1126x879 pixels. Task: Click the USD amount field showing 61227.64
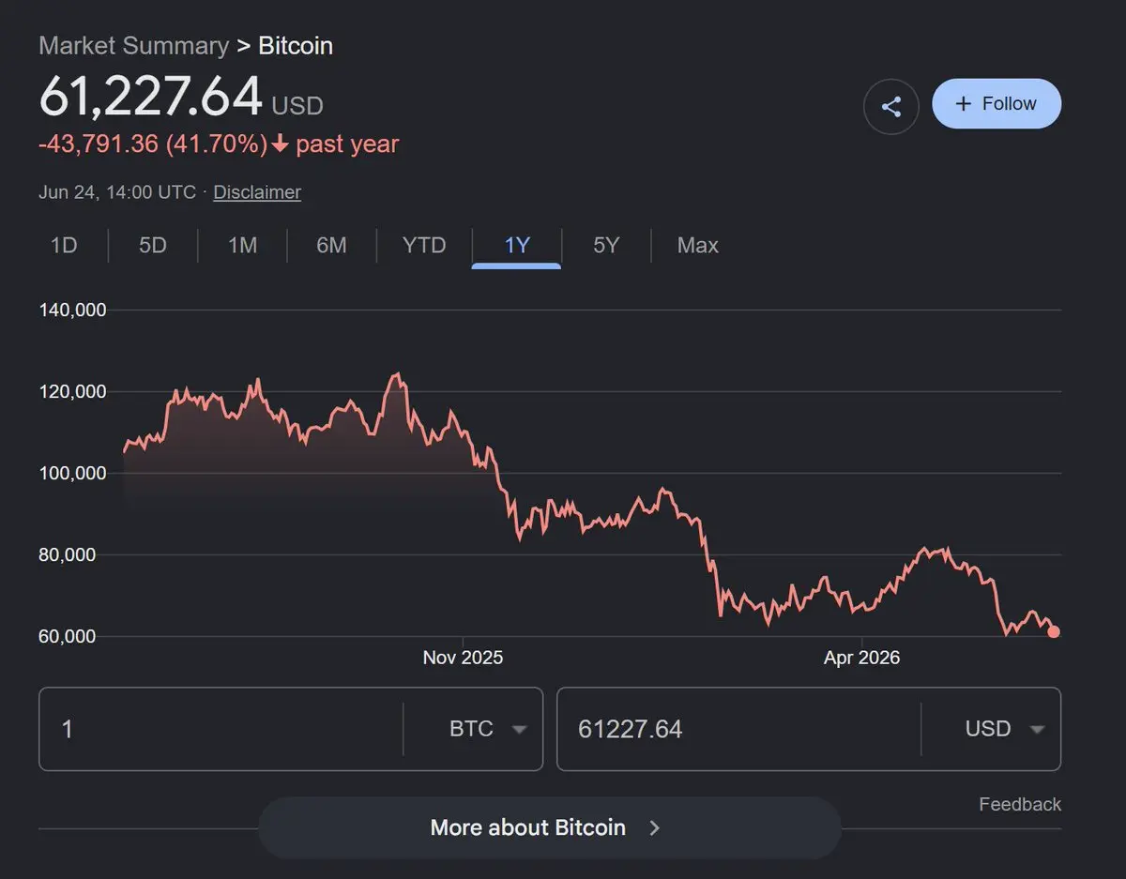[738, 729]
